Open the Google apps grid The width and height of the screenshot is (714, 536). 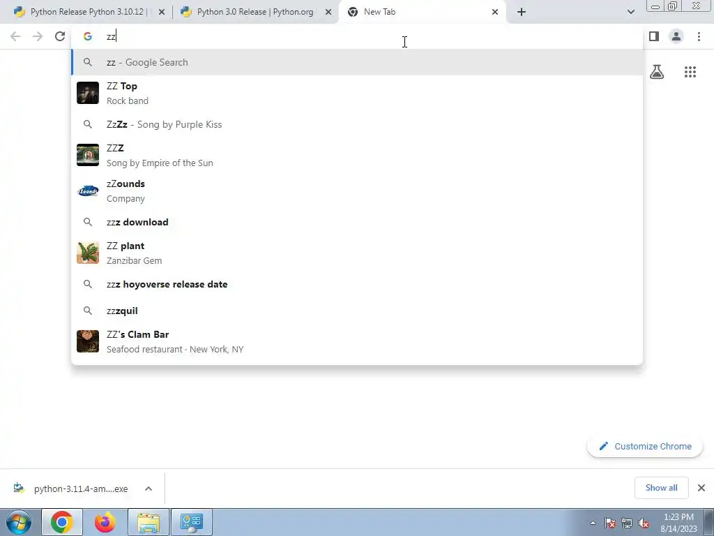pyautogui.click(x=690, y=72)
